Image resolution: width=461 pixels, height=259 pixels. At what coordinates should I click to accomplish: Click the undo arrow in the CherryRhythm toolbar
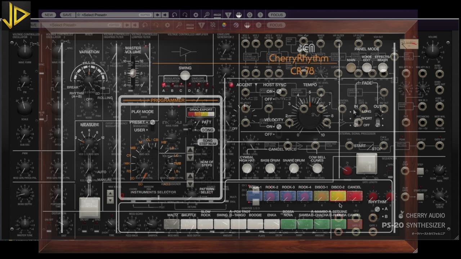[x=175, y=15]
